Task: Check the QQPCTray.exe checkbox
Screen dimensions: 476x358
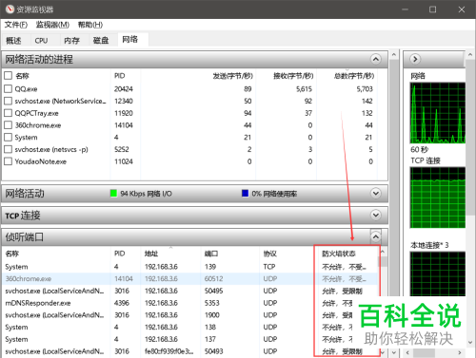Action: [8, 113]
